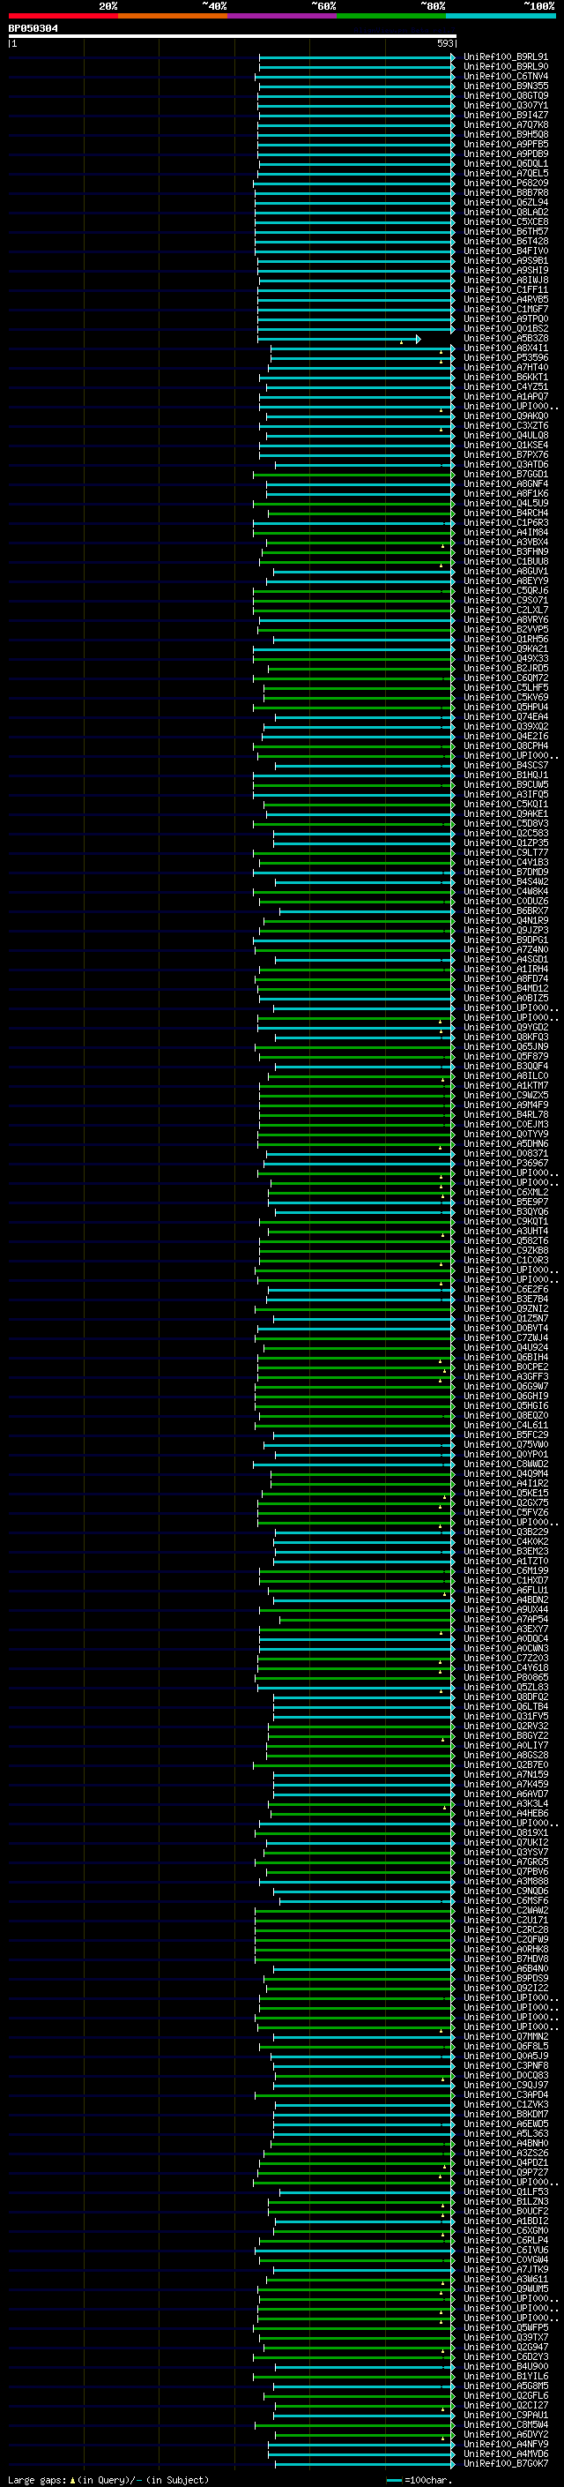Click the green ~80% identity color segment

click(391, 16)
